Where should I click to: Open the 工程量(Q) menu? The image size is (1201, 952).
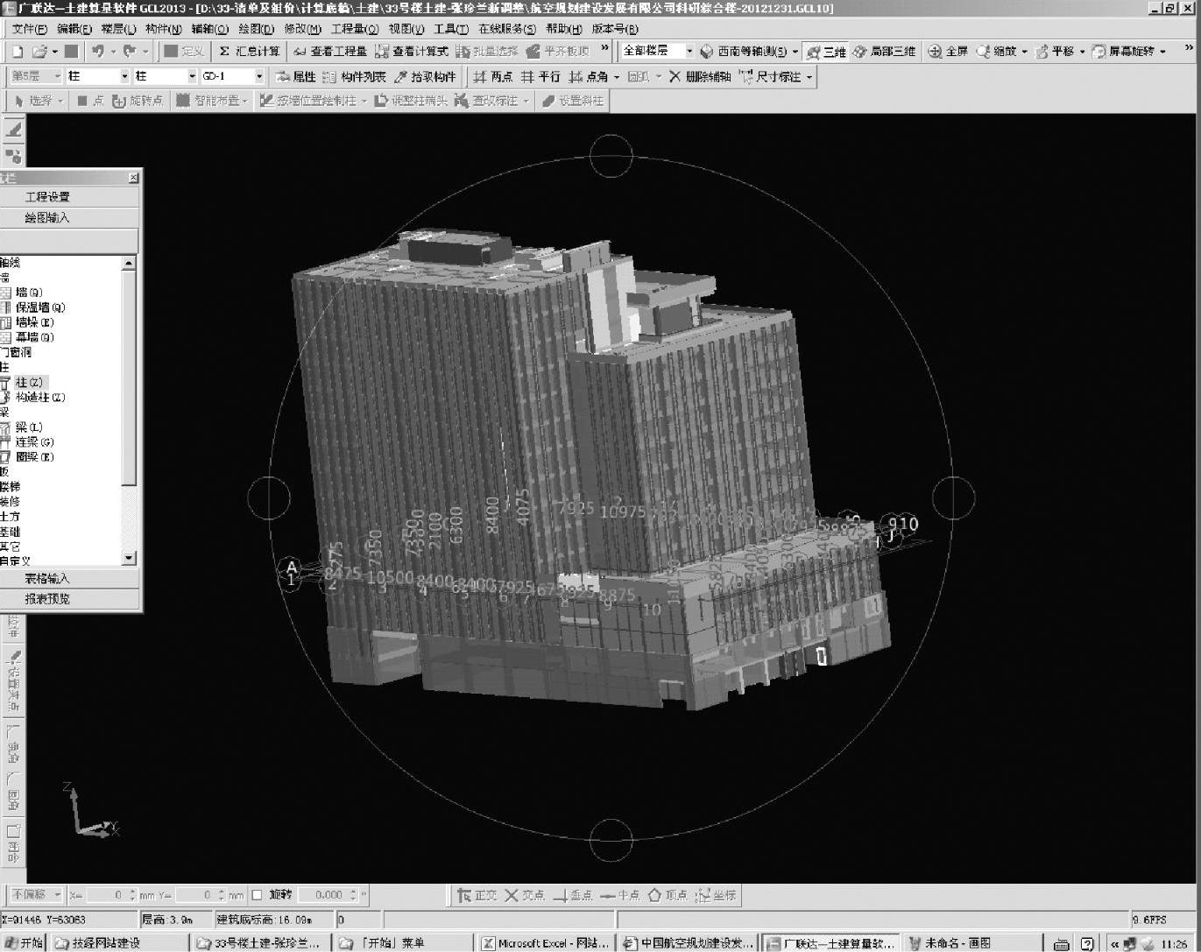[354, 29]
